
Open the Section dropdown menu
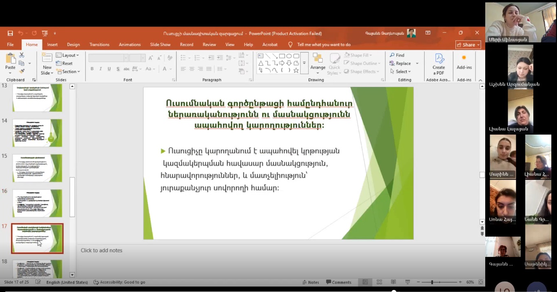pos(68,71)
